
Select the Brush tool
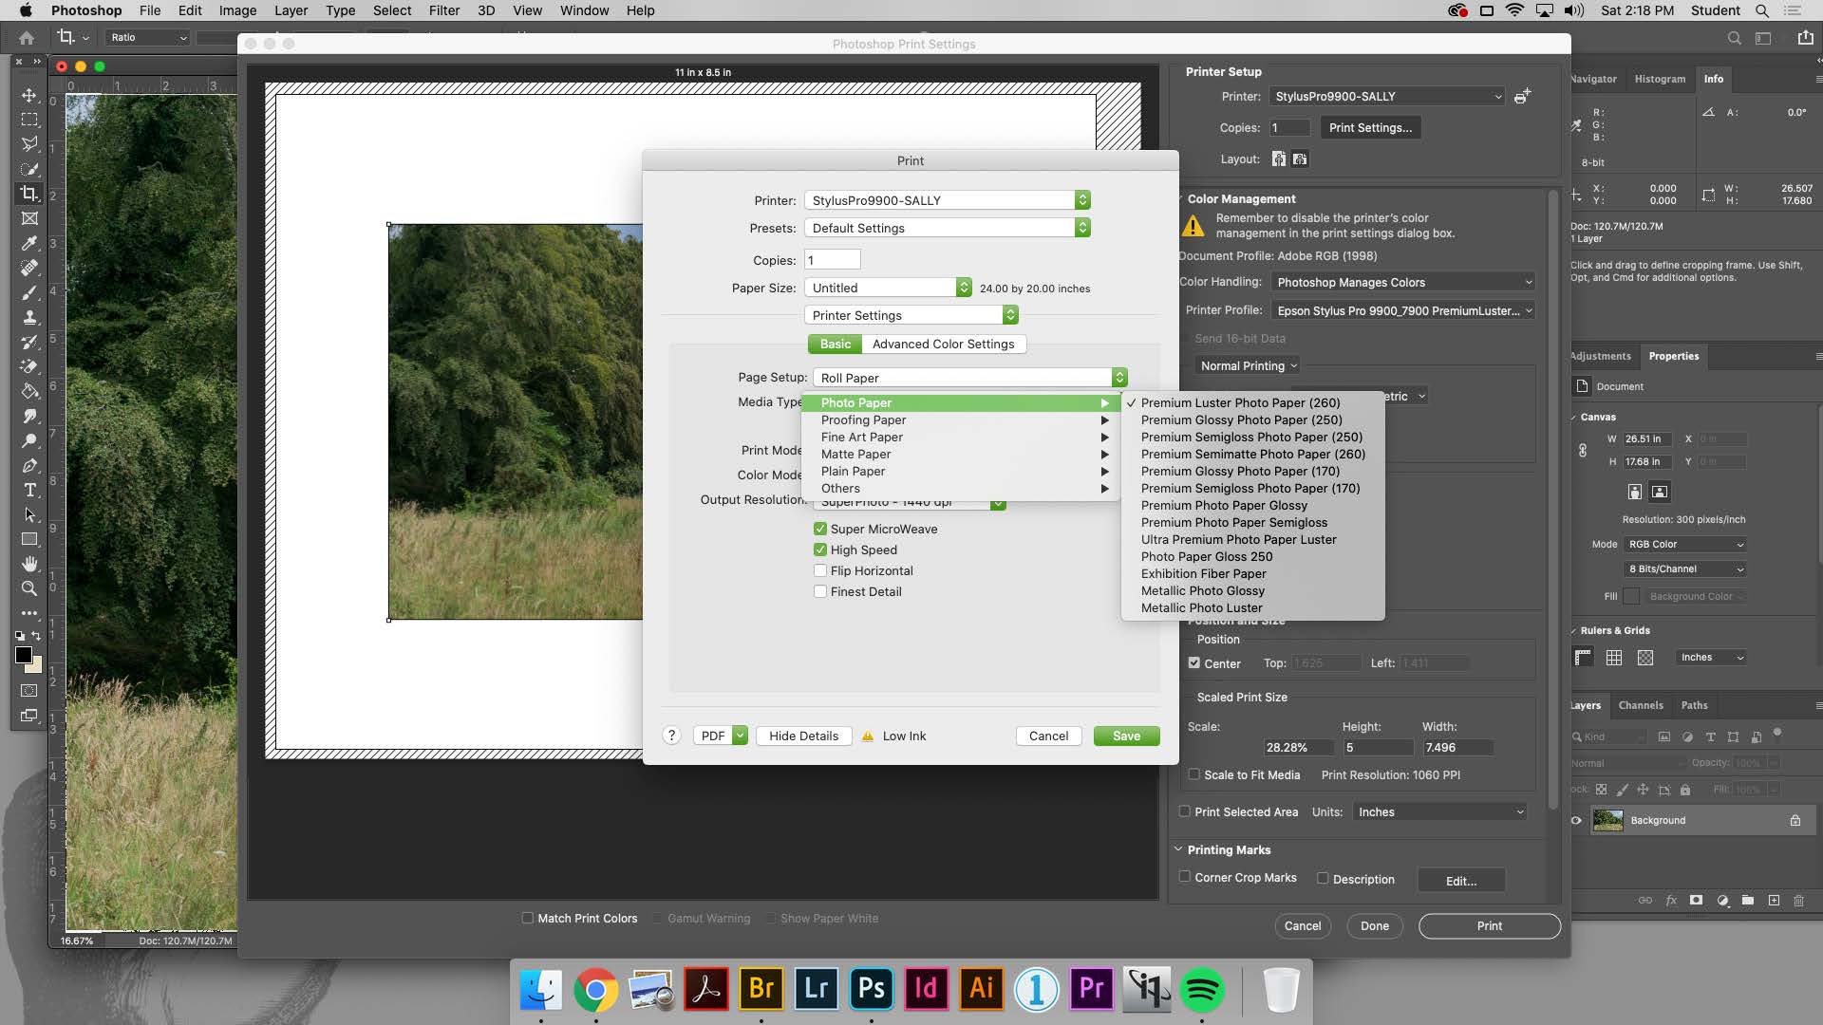pyautogui.click(x=29, y=292)
